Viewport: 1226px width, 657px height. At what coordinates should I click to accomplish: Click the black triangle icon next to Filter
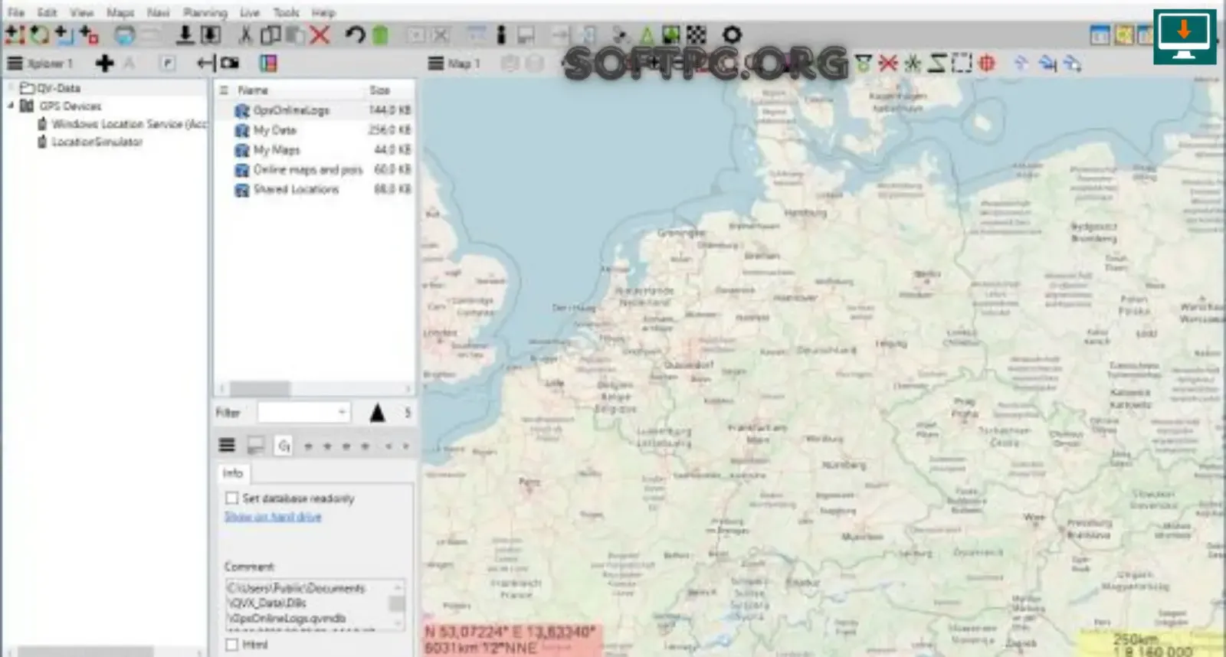(x=377, y=413)
